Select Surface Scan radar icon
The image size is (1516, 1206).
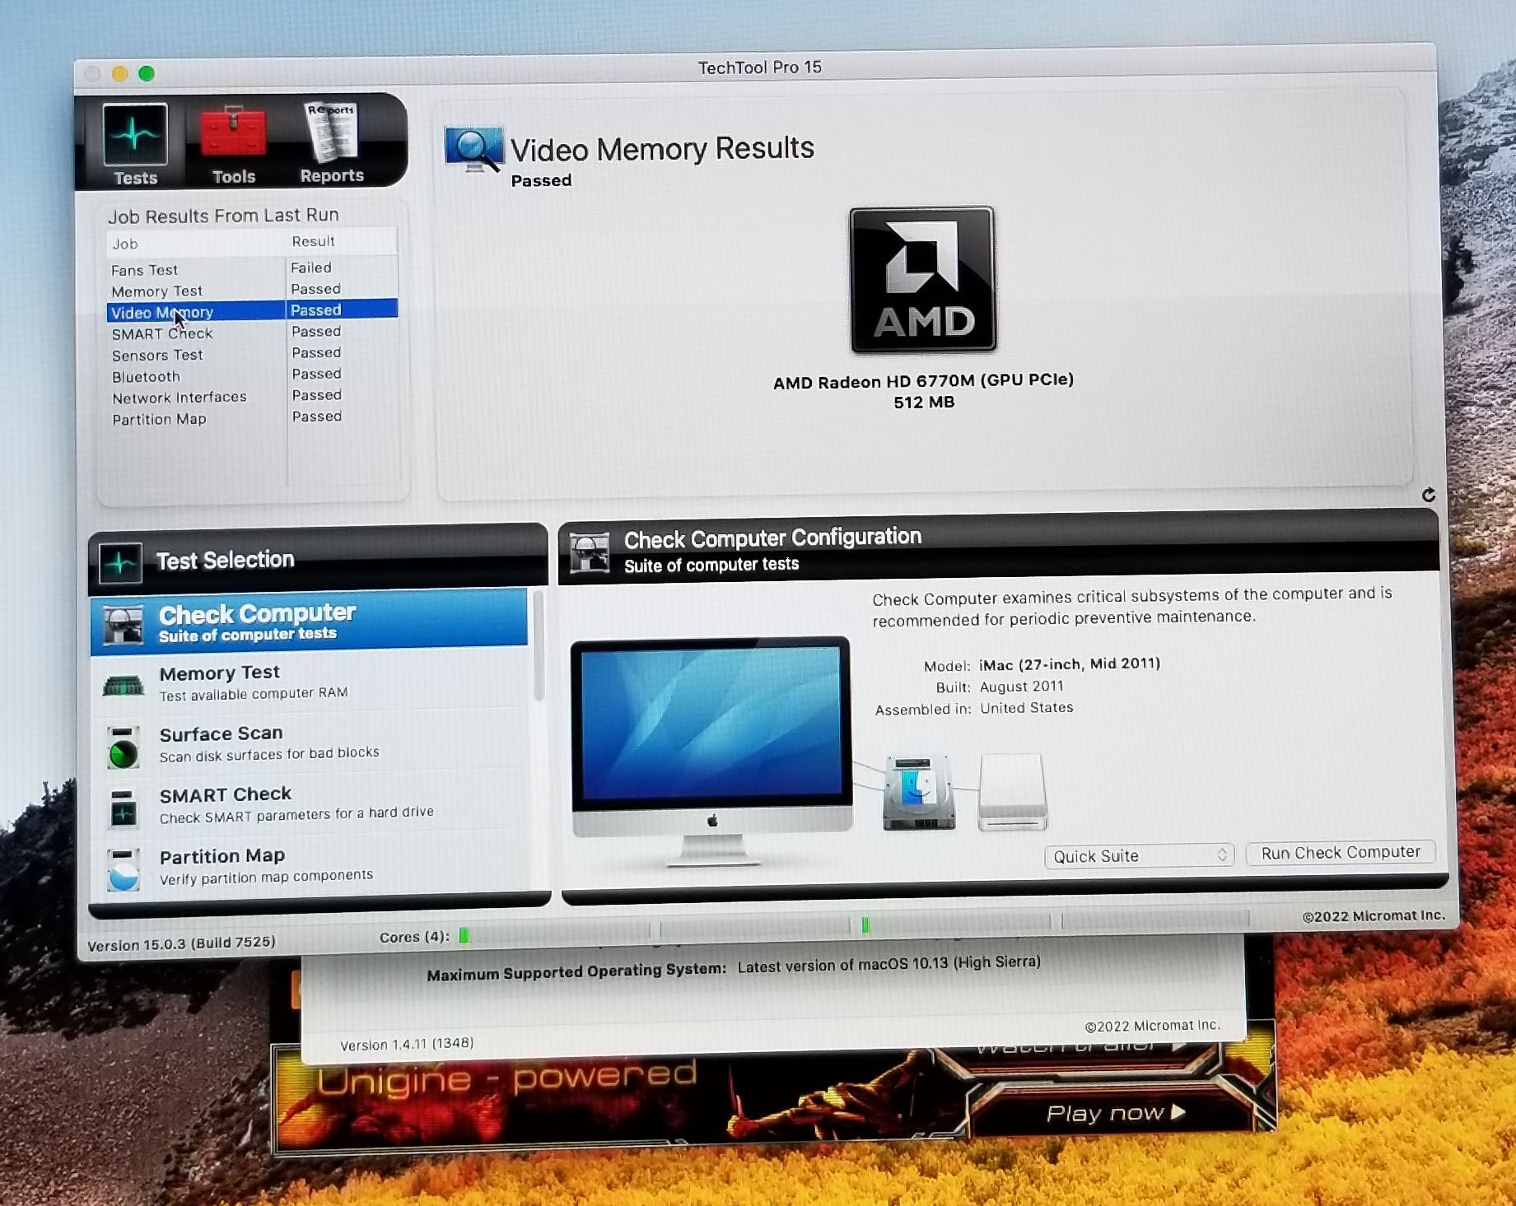(124, 747)
